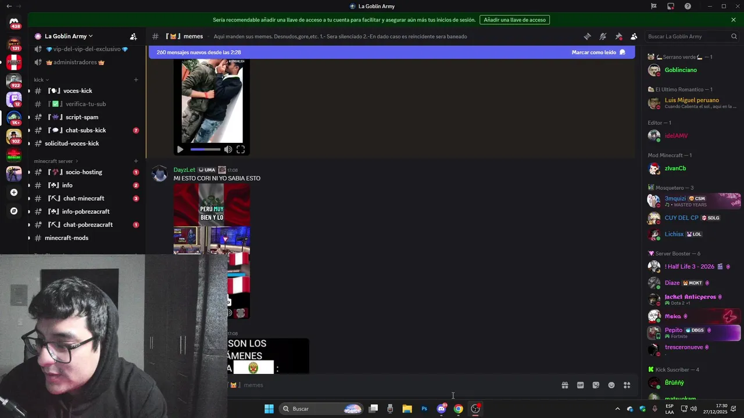
Task: Toggle the first video's volume speaker icon
Action: coord(228,149)
